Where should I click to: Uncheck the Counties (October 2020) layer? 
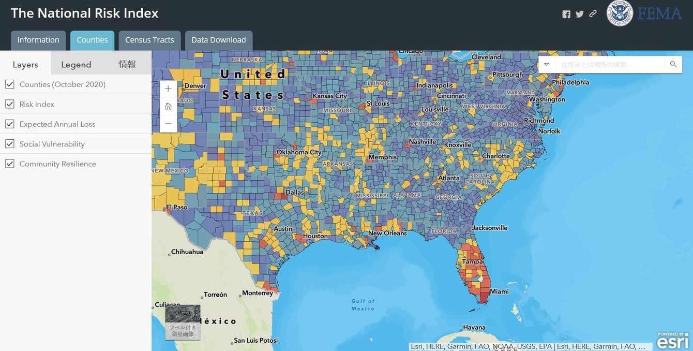(10, 84)
